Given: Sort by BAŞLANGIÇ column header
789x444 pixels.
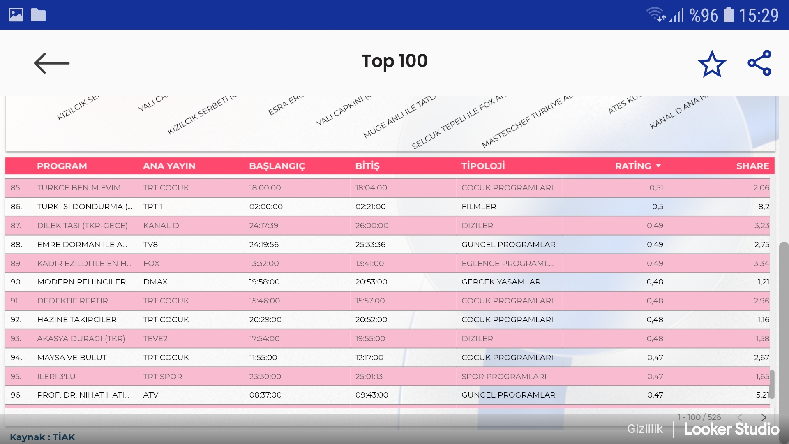Looking at the screenshot, I should coord(277,166).
